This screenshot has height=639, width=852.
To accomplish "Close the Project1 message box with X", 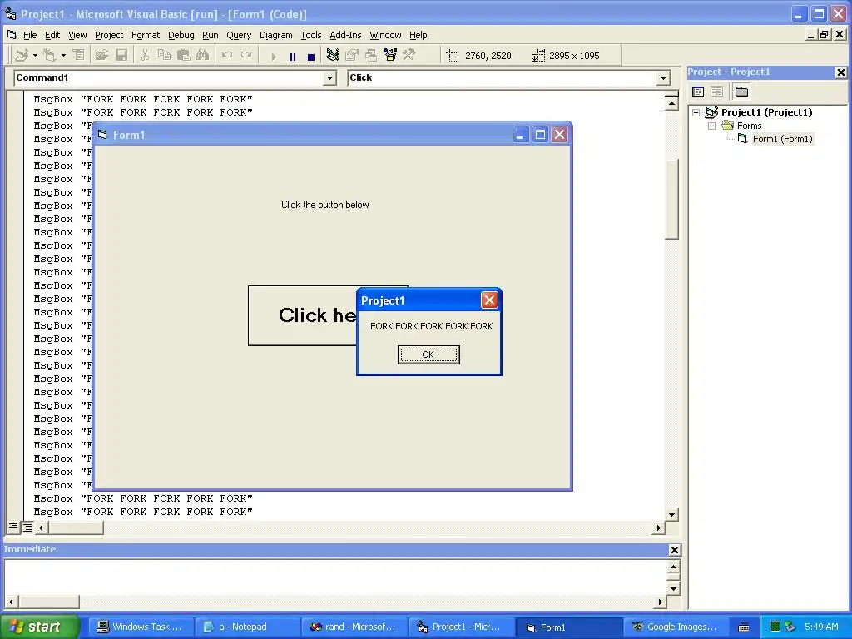I will tap(489, 300).
